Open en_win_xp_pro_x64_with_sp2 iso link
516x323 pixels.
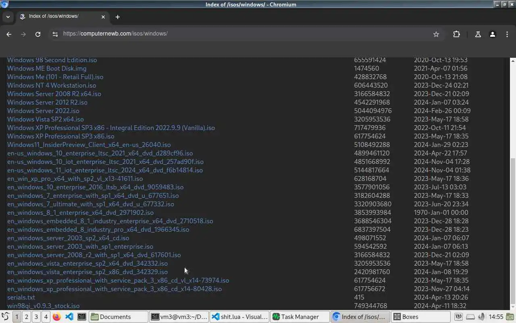tap(75, 178)
